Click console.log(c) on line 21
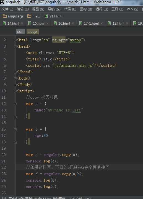Image resolution: width=143 pixels, height=199 pixels. point(41,161)
